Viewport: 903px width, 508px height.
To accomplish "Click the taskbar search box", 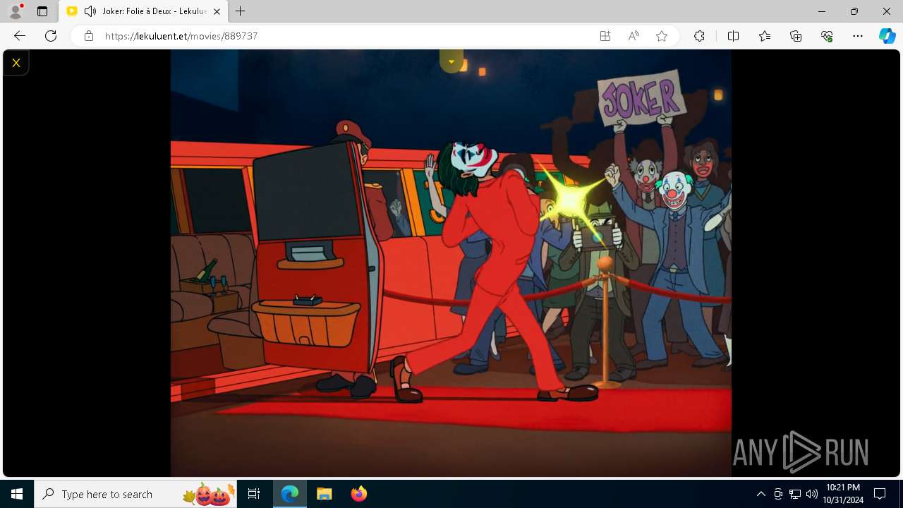I will (136, 494).
